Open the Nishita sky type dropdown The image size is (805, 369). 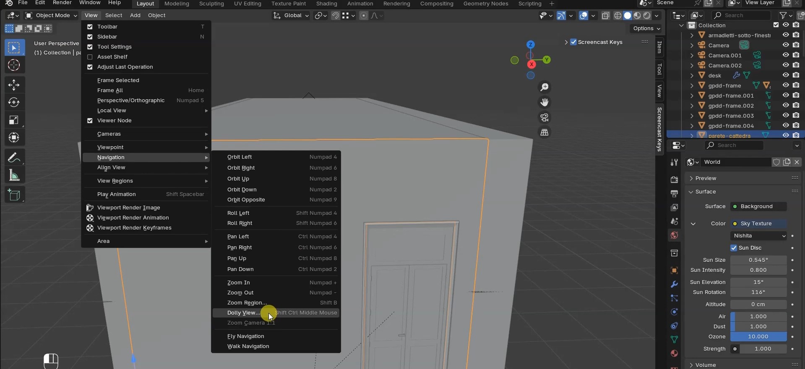click(x=758, y=236)
